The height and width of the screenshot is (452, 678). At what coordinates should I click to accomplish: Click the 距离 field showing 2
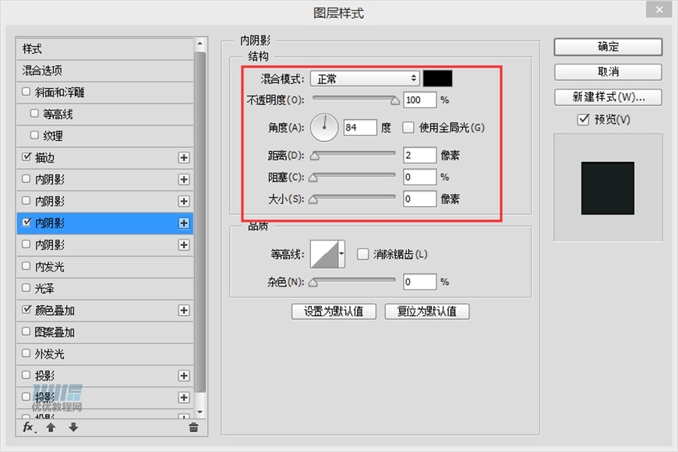pos(420,155)
